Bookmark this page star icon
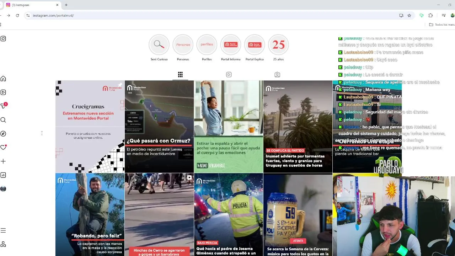Image resolution: width=455 pixels, height=256 pixels. [409, 16]
